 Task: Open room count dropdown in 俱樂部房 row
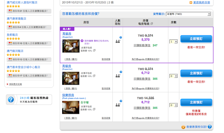(x=173, y=105)
